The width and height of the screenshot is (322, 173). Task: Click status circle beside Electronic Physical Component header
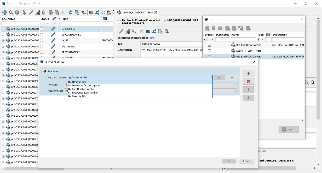119,22
